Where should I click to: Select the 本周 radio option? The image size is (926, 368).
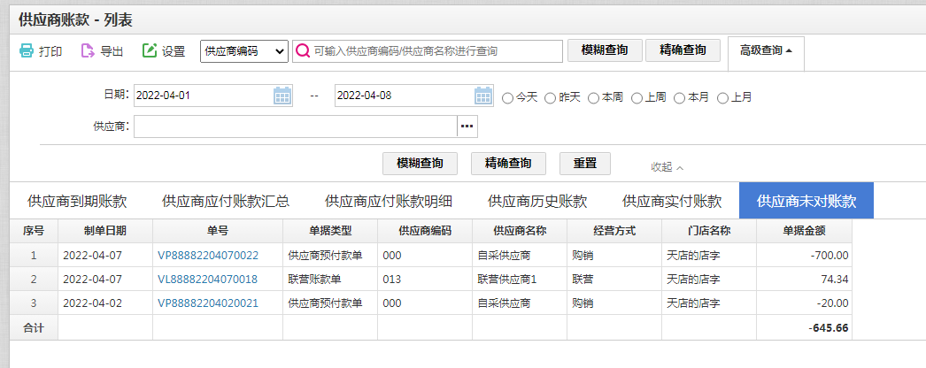pyautogui.click(x=593, y=98)
